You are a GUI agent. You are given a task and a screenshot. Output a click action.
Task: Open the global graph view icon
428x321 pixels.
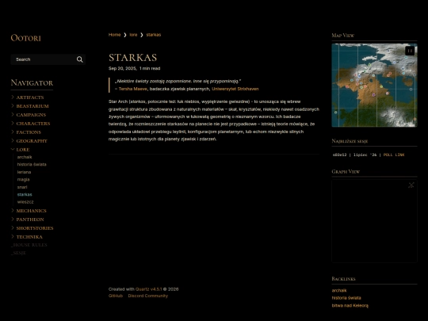coord(411,185)
